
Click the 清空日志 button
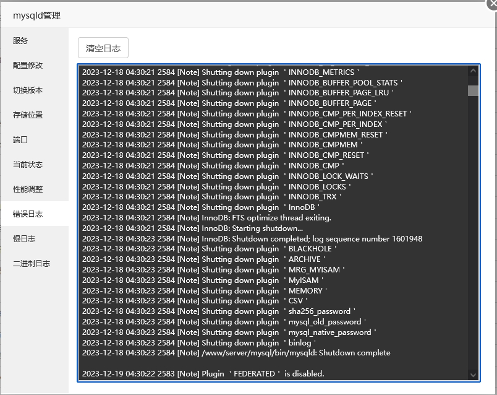pos(103,48)
